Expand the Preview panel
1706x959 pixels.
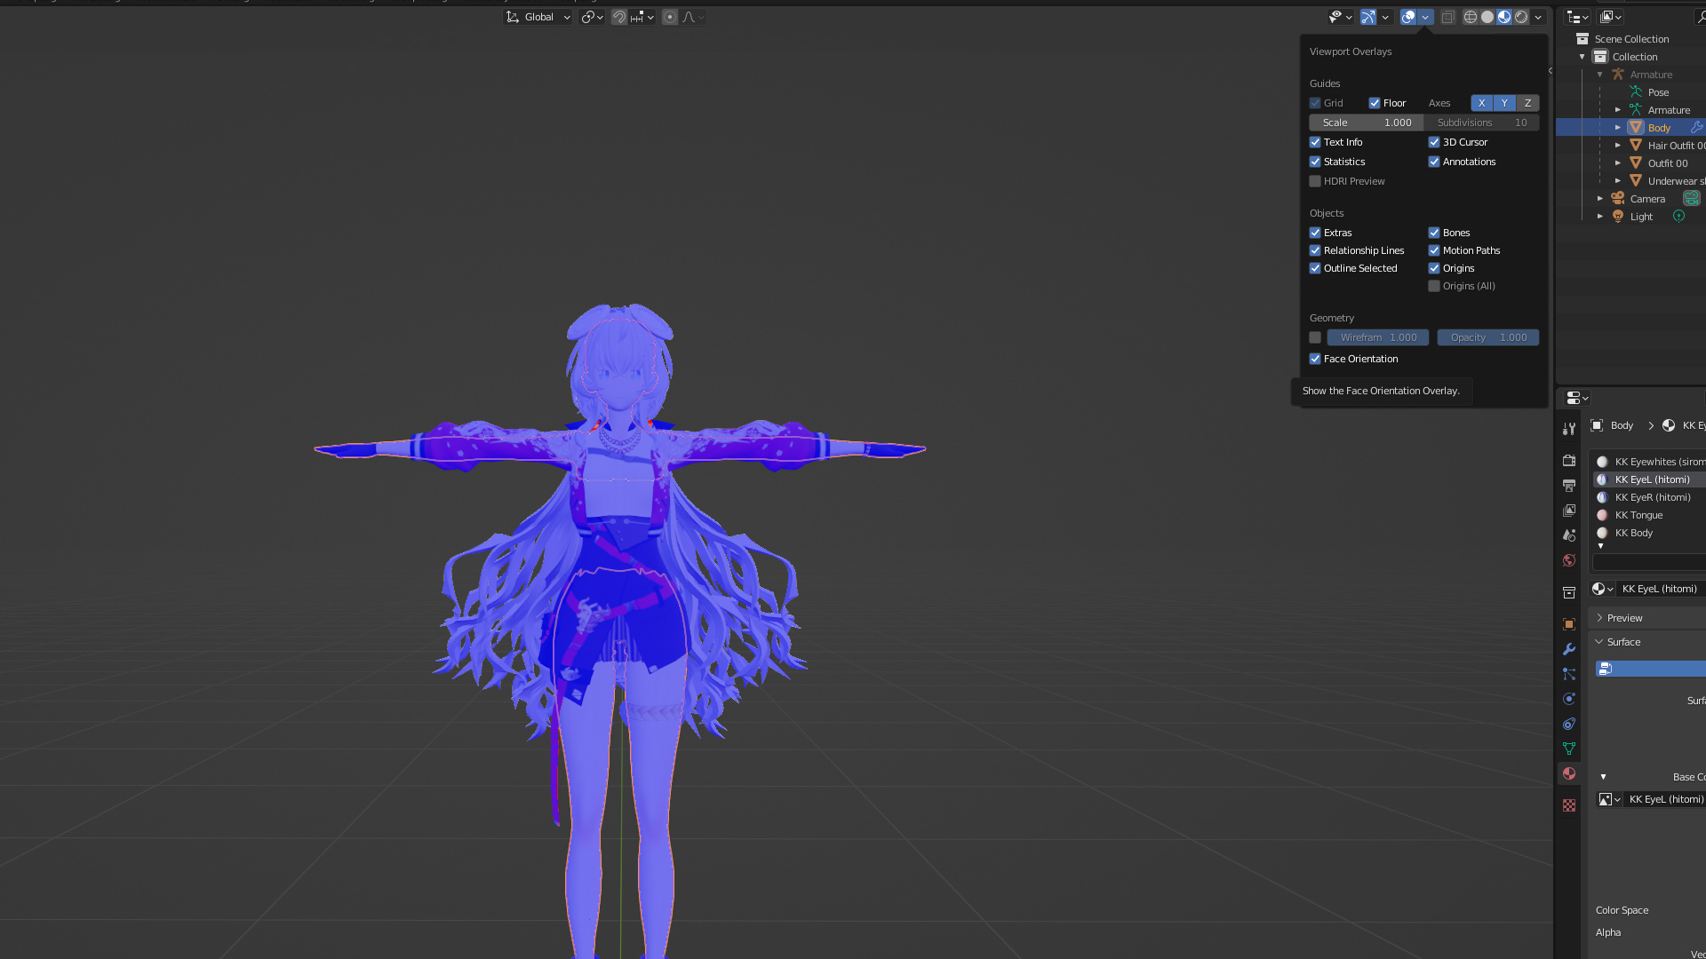pos(1624,618)
